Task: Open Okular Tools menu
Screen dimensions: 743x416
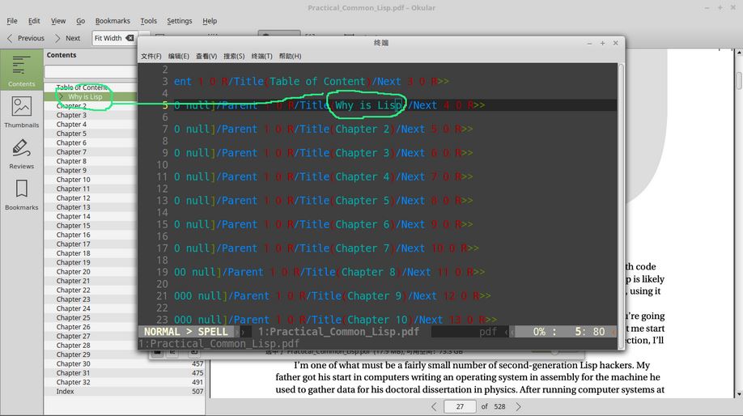Action: click(x=148, y=21)
